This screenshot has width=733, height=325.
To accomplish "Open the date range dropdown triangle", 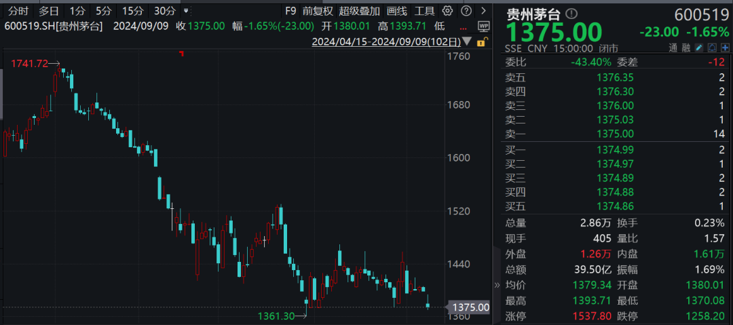I will [468, 42].
